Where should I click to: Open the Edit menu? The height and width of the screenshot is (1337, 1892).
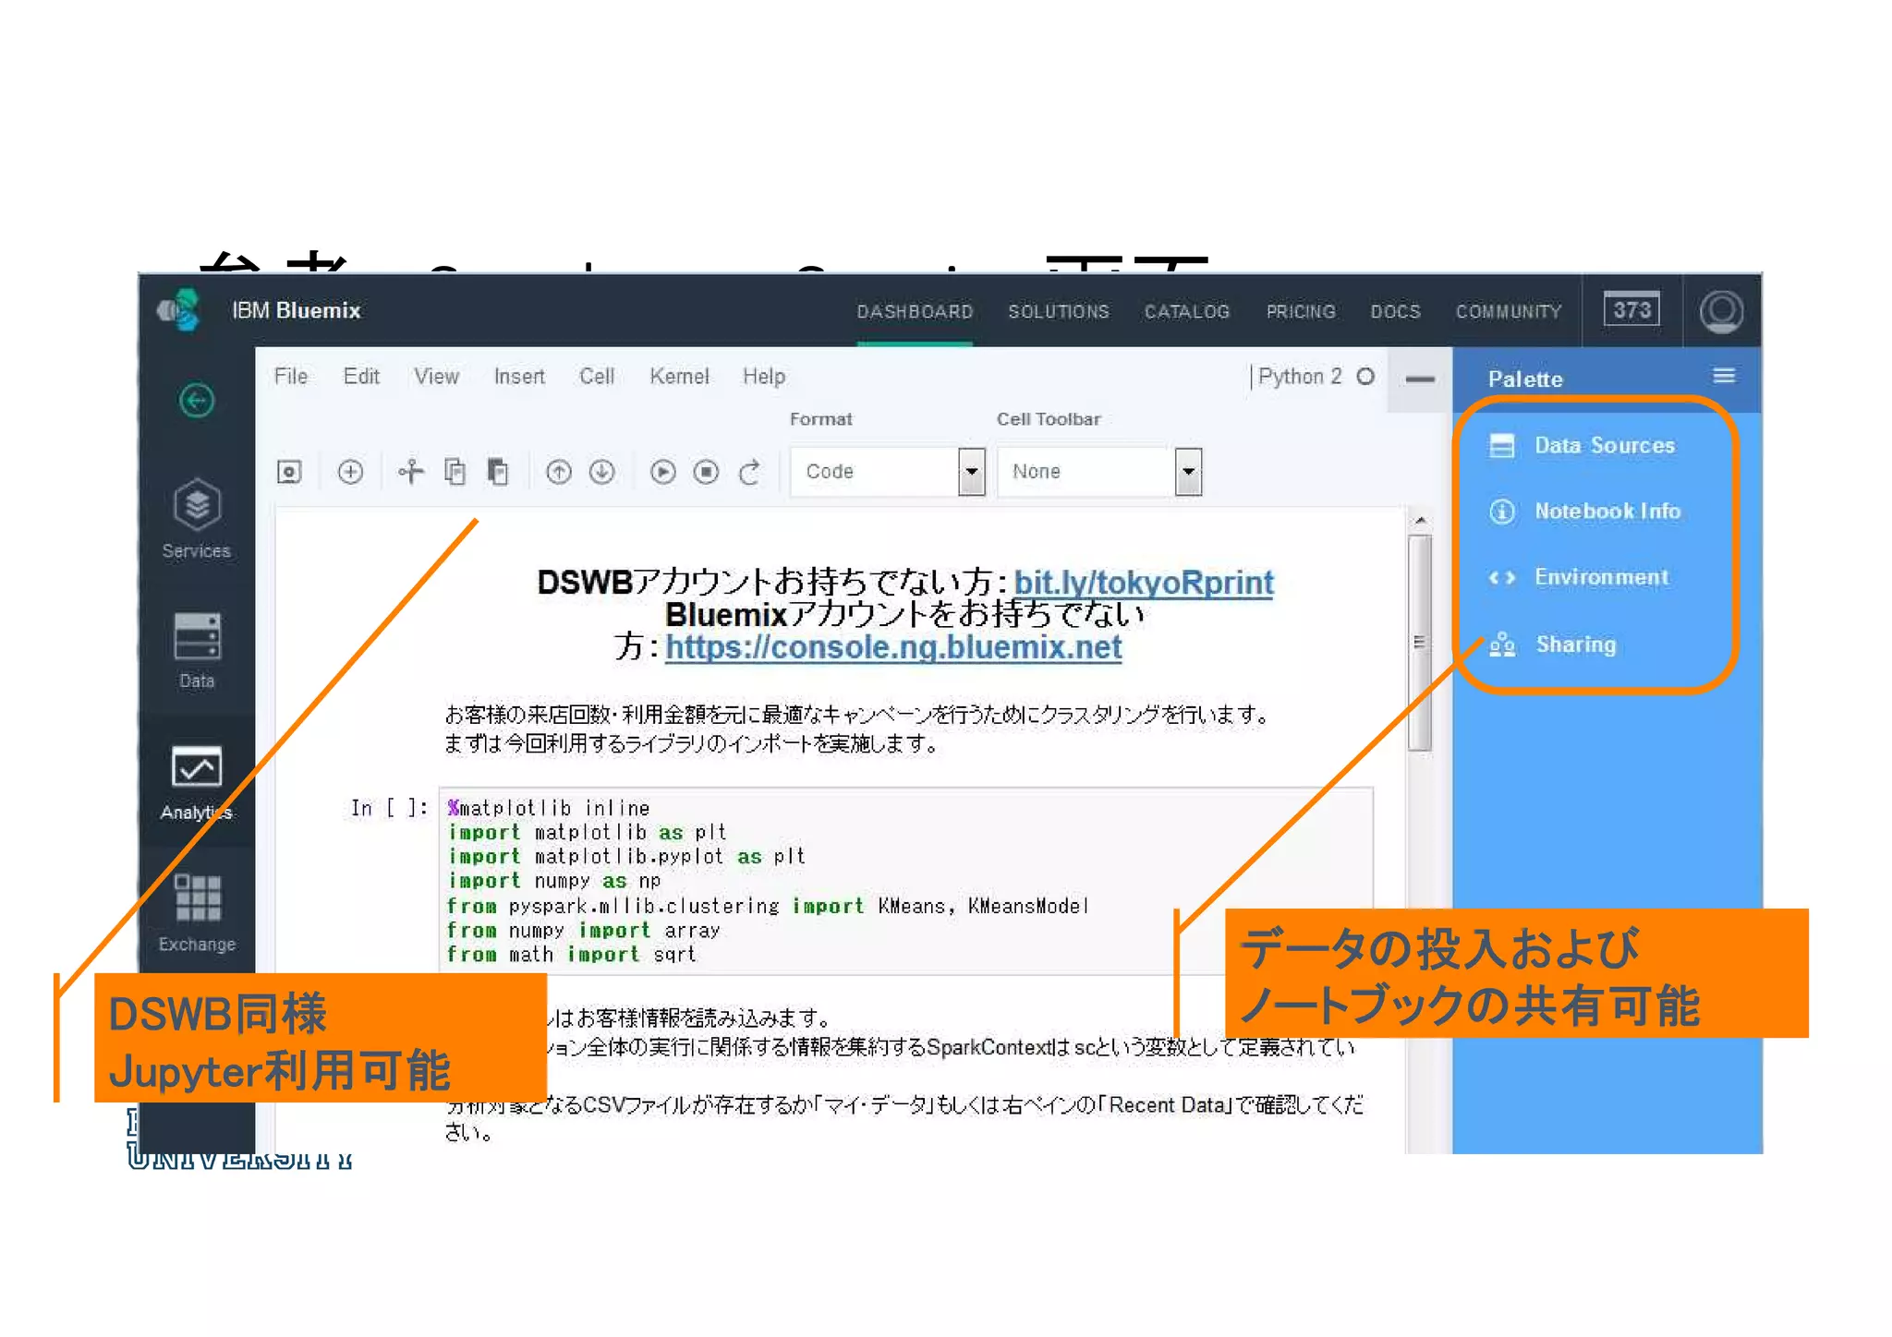pos(361,377)
